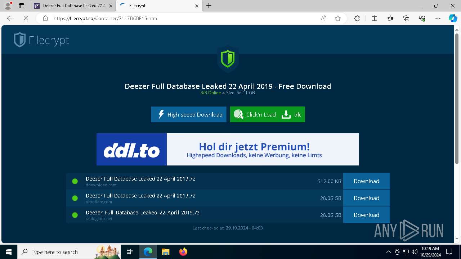
Task: Open the Favorites list
Action: click(390, 18)
